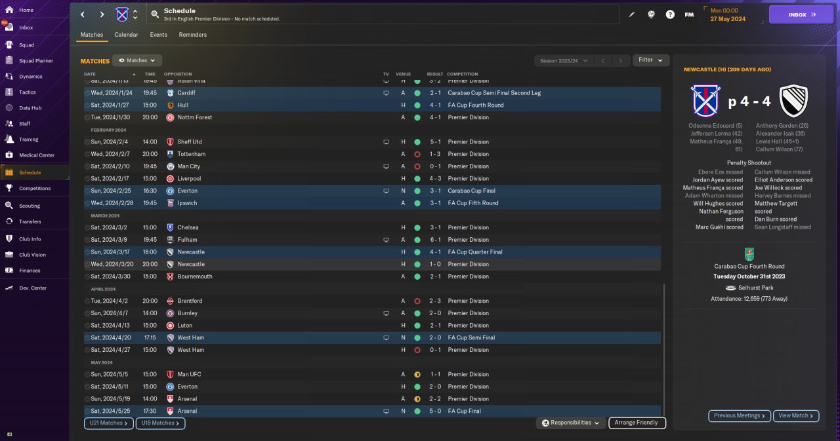Click the match list scrollbar
The height and width of the screenshot is (441, 840).
[663, 349]
